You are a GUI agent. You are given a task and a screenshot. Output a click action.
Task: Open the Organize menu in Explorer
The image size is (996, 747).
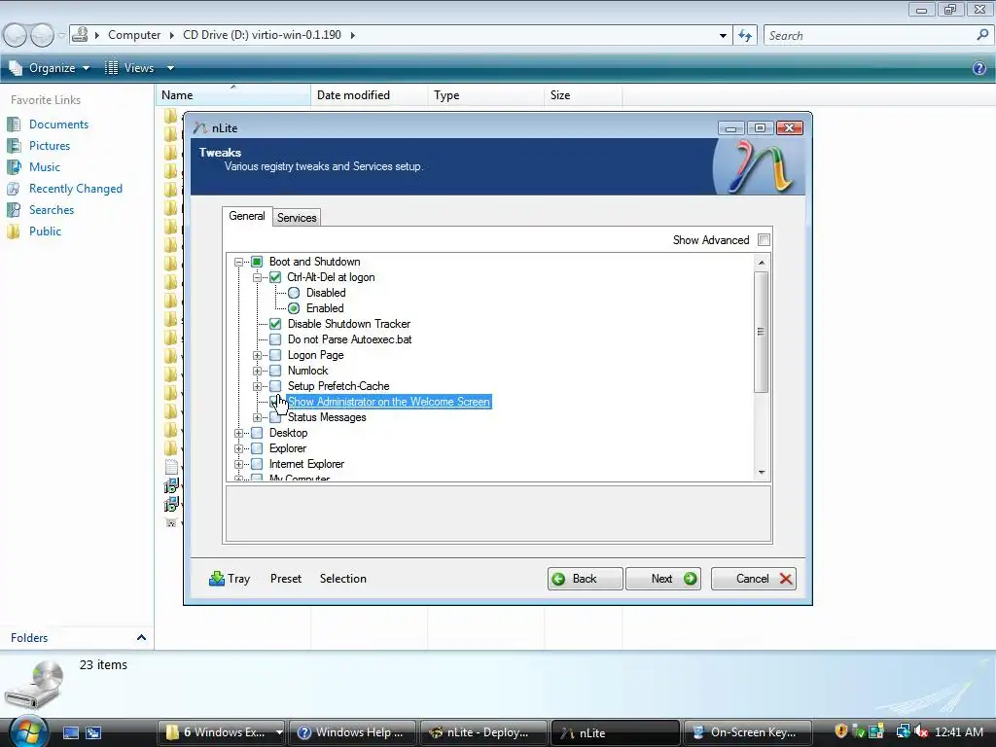pyautogui.click(x=50, y=68)
